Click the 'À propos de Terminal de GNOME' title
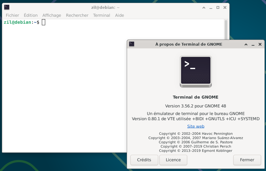This screenshot has height=171, width=266. (x=189, y=44)
